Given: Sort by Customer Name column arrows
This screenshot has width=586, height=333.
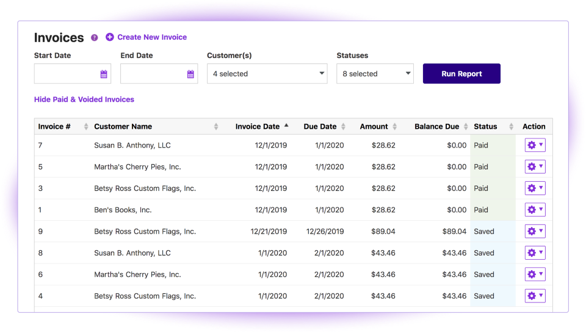Looking at the screenshot, I should click(215, 127).
